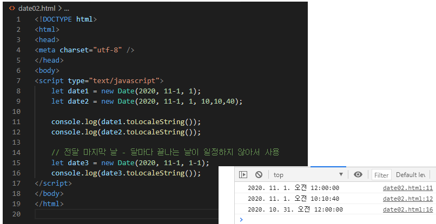Click the <!DOCTYPE html> line

(65, 19)
